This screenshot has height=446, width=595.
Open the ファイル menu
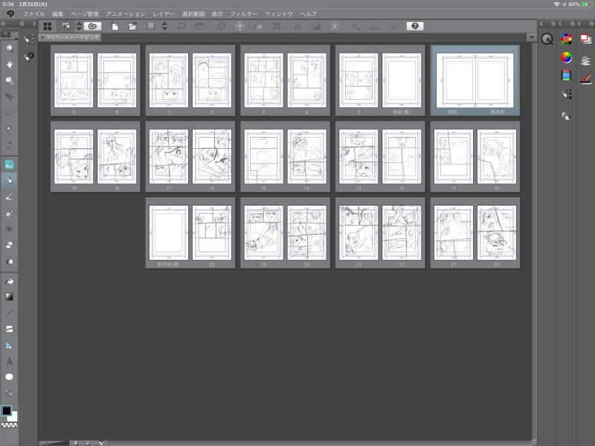click(x=33, y=14)
